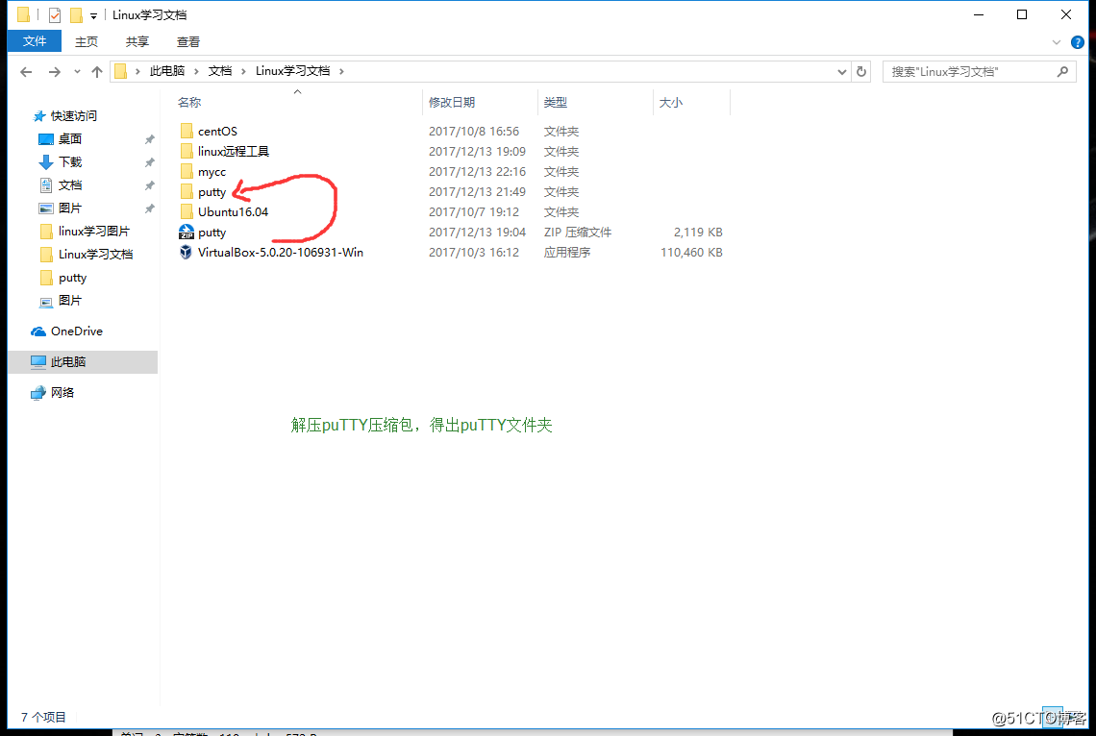Click 文档 in the address breadcrumb

coord(219,71)
